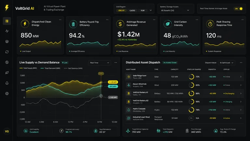Open Live Supply vs Demand panel menu
This screenshot has height=141, width=250.
(116, 63)
